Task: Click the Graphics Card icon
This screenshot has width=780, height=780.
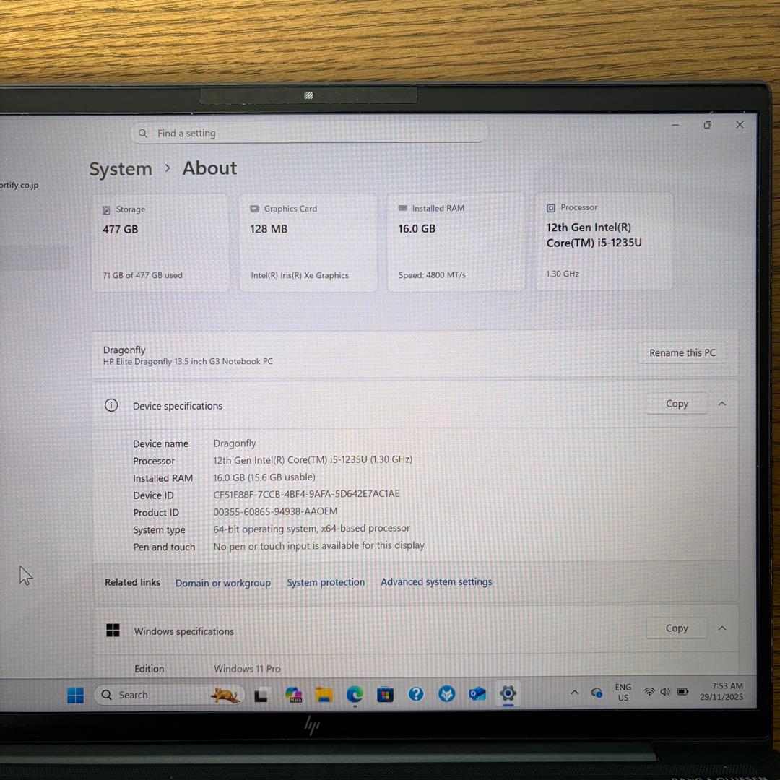Action: pos(254,208)
